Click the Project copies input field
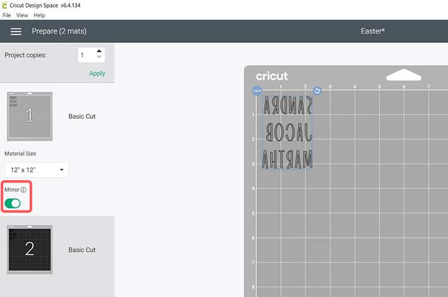This screenshot has height=297, width=448. (87, 55)
